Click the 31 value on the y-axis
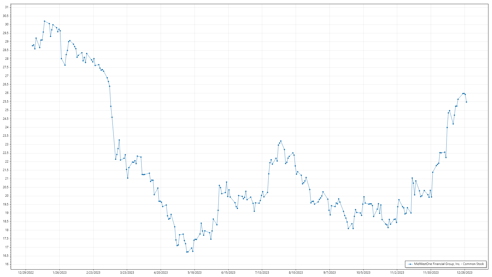Screen dimensions: 492x277 (x=7, y=7)
